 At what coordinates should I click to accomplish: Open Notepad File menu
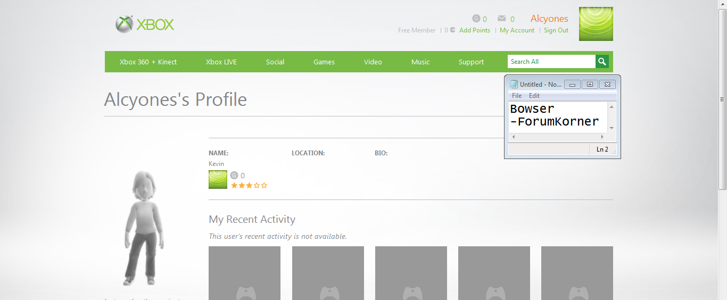pyautogui.click(x=517, y=96)
